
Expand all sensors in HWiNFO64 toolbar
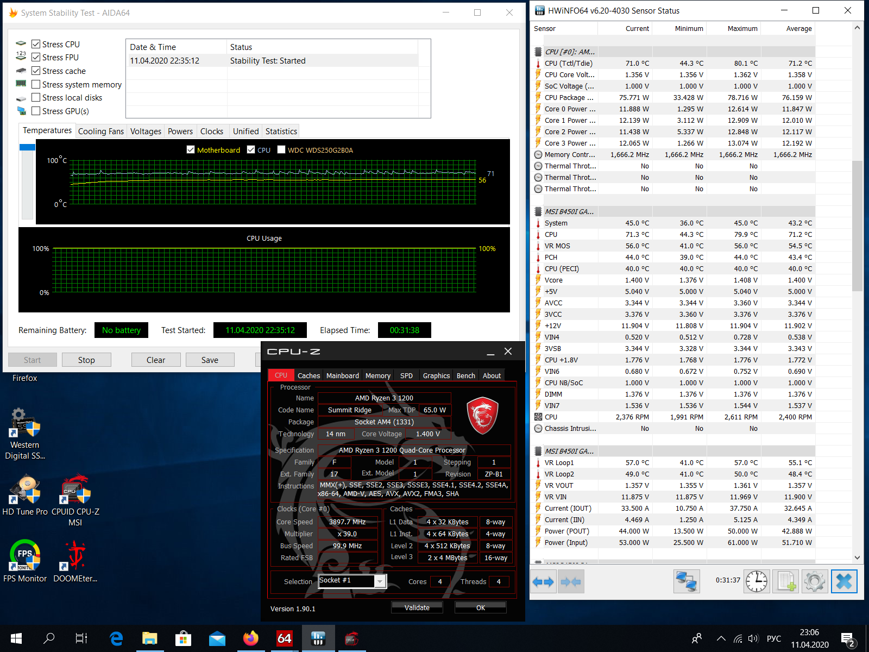543,582
